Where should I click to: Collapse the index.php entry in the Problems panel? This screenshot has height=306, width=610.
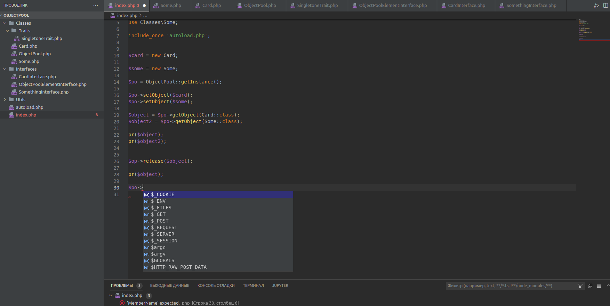click(x=111, y=296)
